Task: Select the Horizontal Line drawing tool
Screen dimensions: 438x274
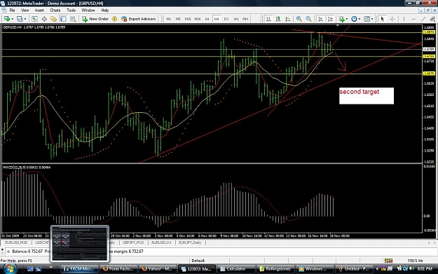Action: tap(413, 19)
